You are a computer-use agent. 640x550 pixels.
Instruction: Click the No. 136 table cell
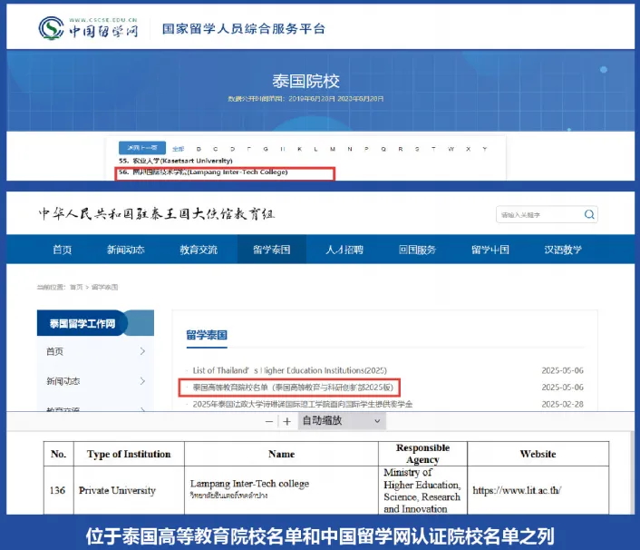click(x=57, y=490)
